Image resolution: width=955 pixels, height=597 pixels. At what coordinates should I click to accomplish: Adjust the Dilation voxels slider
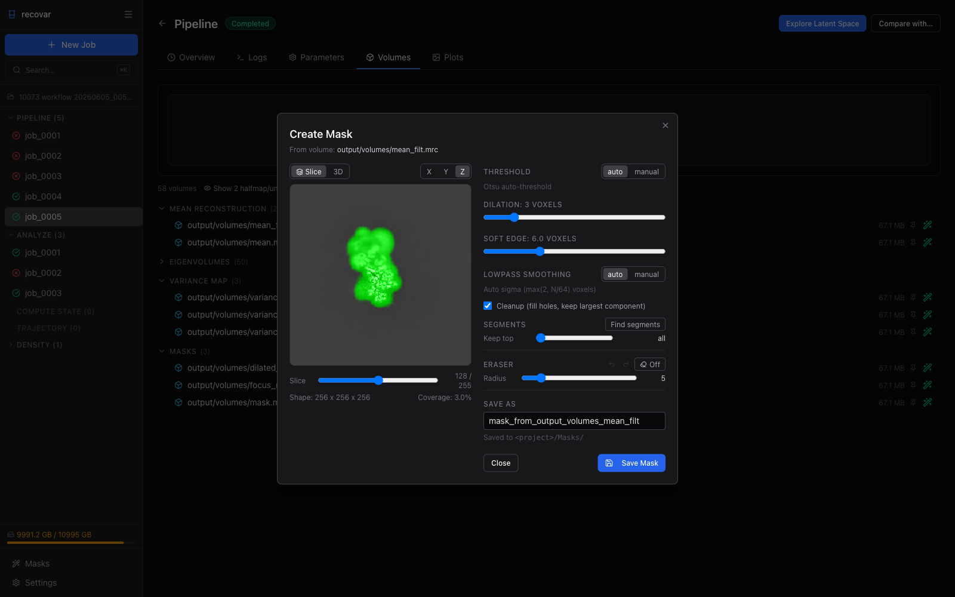tap(574, 217)
